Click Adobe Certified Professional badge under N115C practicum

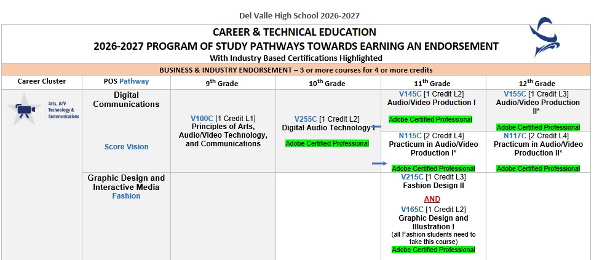(x=434, y=169)
